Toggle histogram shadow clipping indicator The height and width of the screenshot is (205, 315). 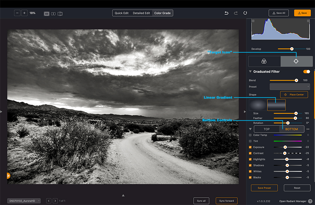pos(253,21)
